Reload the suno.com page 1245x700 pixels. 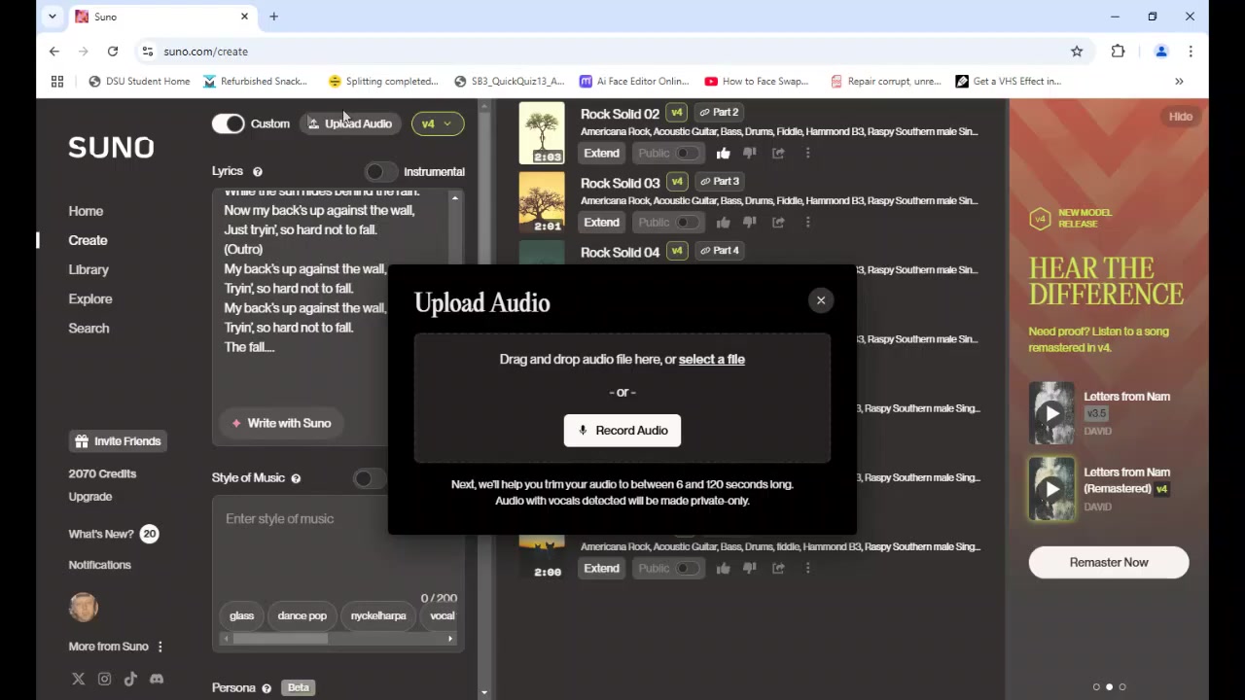[113, 52]
